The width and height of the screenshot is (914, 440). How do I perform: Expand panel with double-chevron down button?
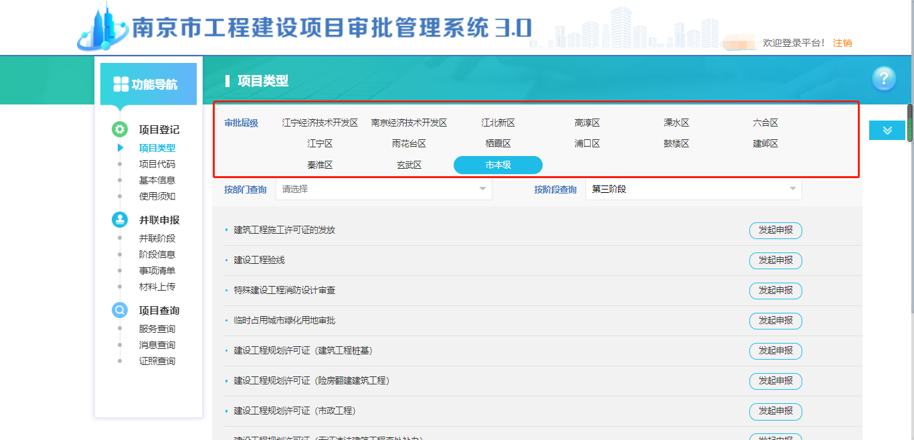(x=887, y=131)
